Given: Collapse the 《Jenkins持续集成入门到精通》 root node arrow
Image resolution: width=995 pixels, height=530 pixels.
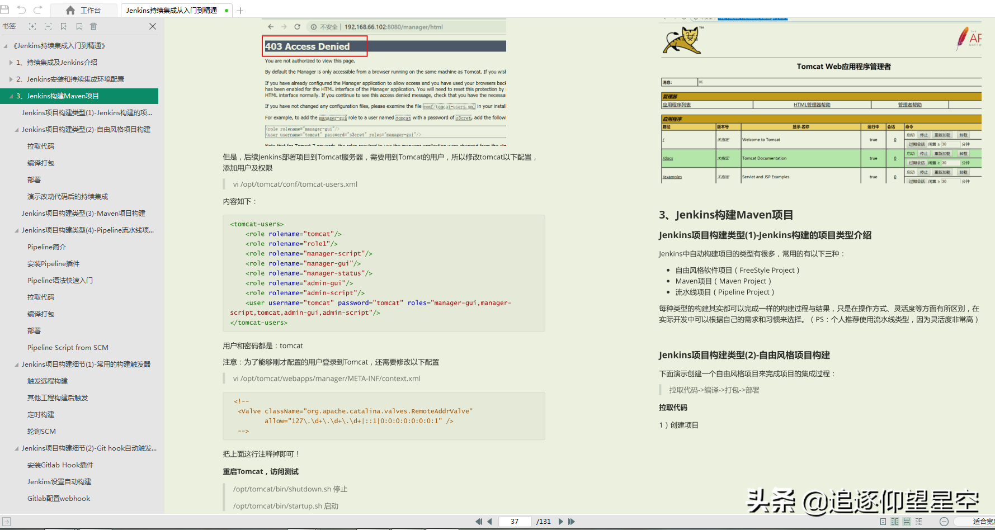Looking at the screenshot, I should point(6,46).
